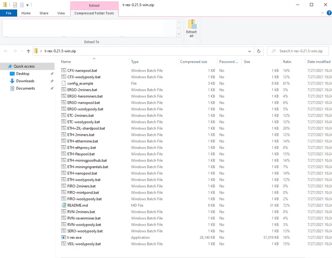Expand the Extract To destinations list
Viewport: 332px width, 258px height.
(179, 34)
